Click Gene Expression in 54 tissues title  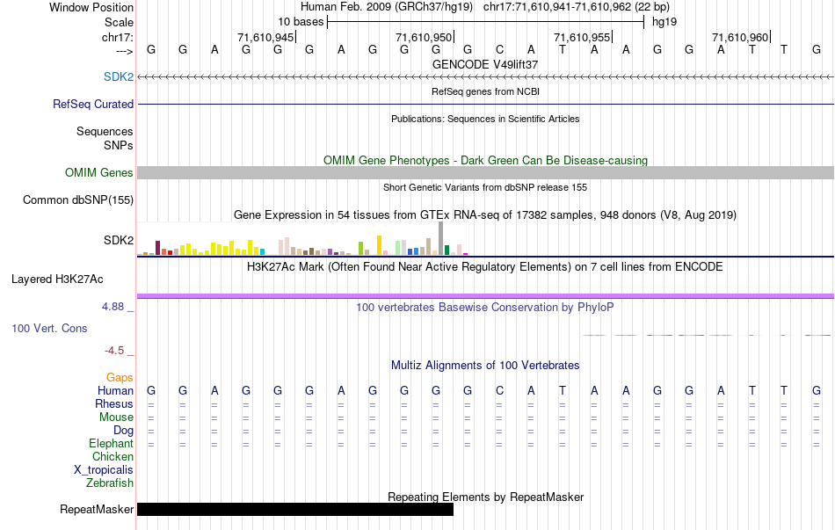[485, 215]
